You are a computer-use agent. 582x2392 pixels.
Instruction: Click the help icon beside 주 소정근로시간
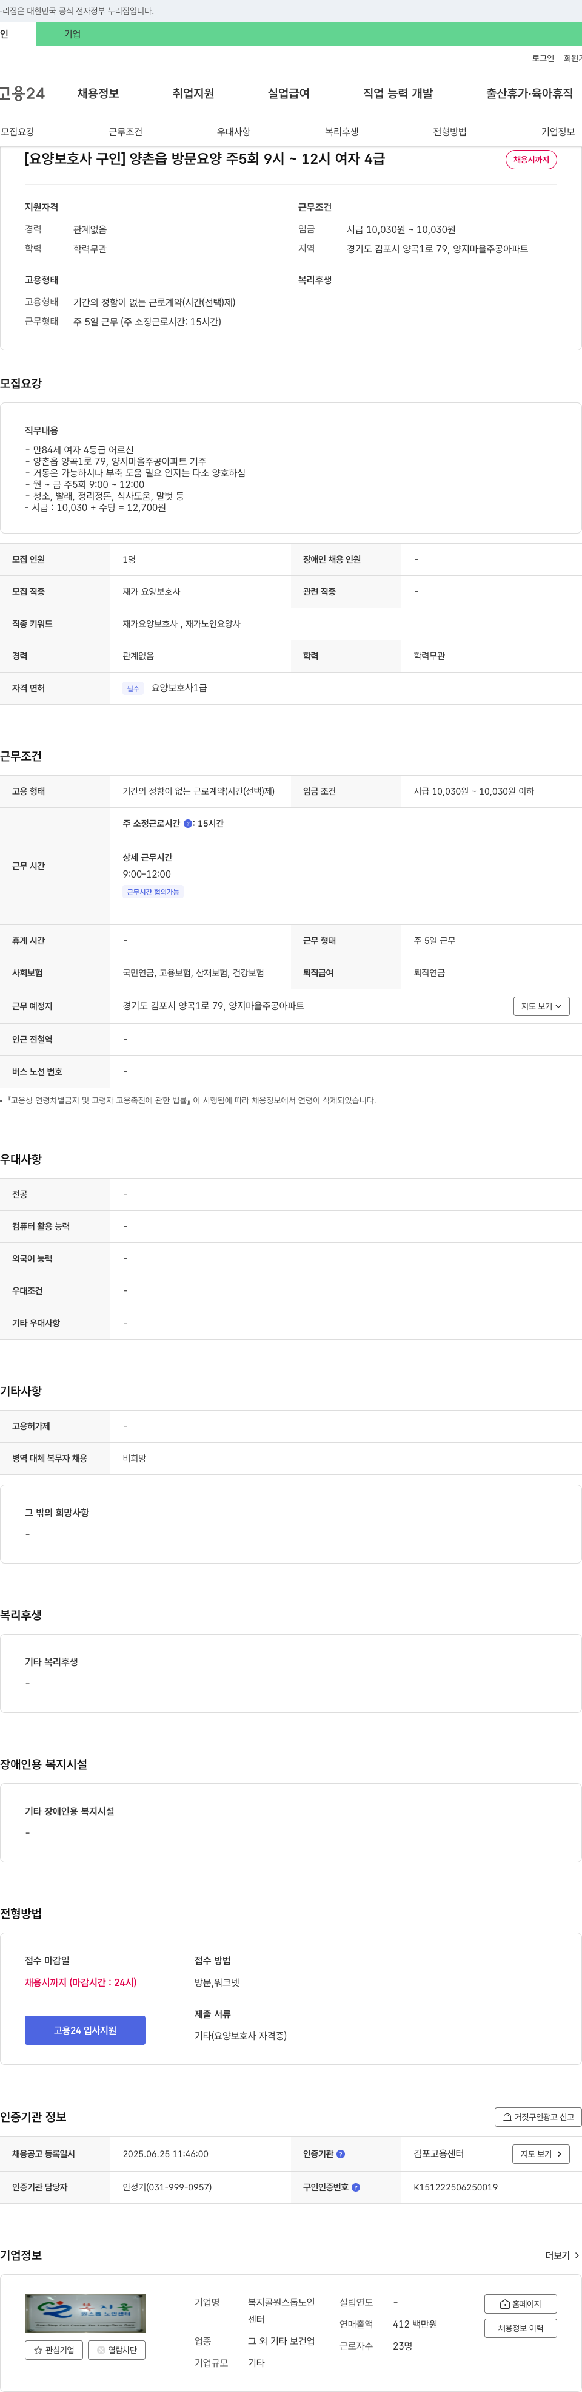tap(187, 824)
